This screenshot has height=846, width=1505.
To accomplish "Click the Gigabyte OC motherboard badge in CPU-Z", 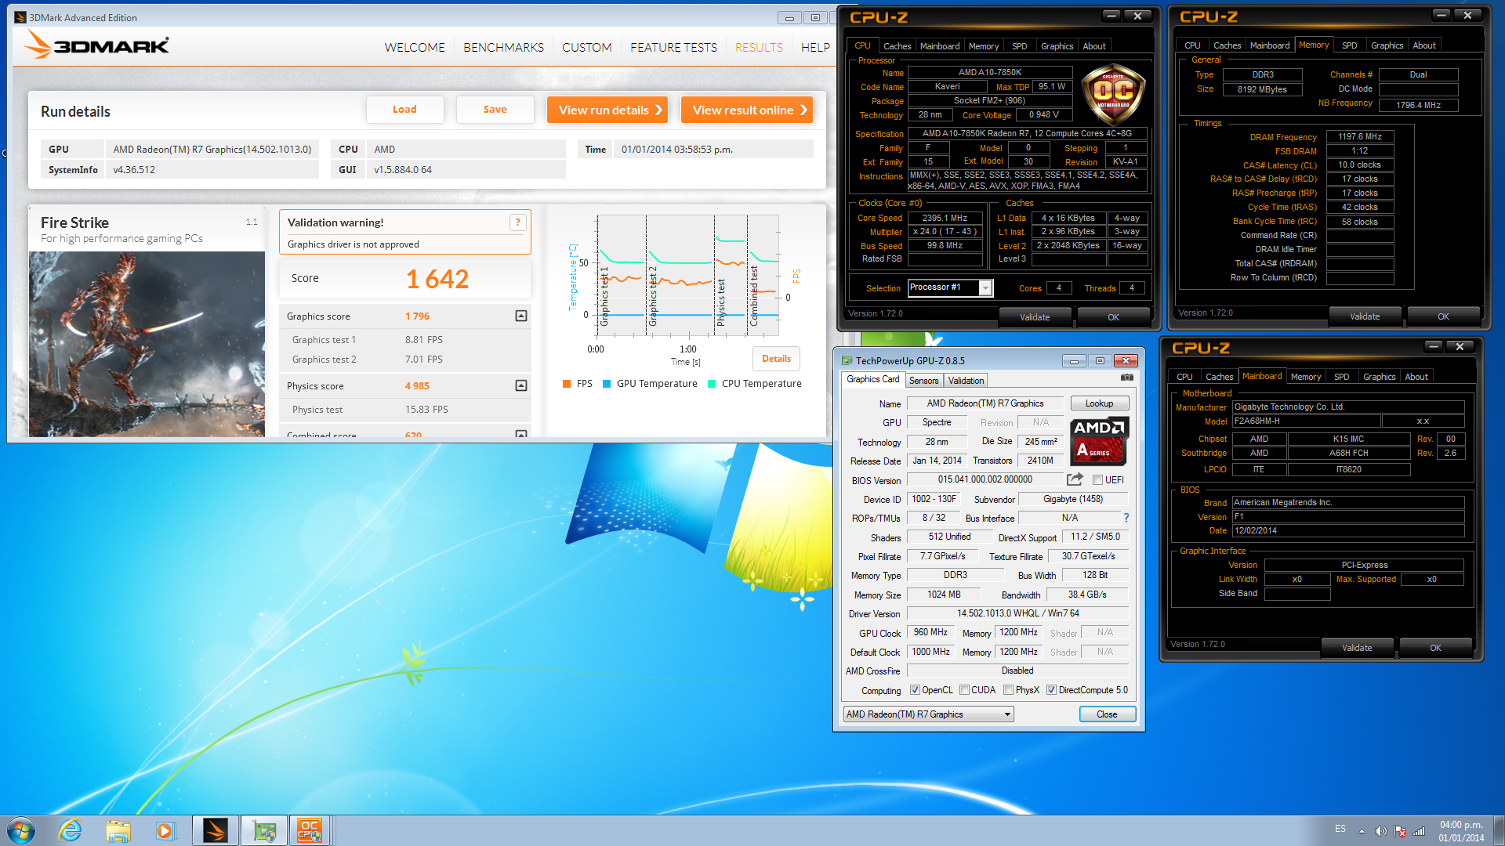I will point(1113,95).
